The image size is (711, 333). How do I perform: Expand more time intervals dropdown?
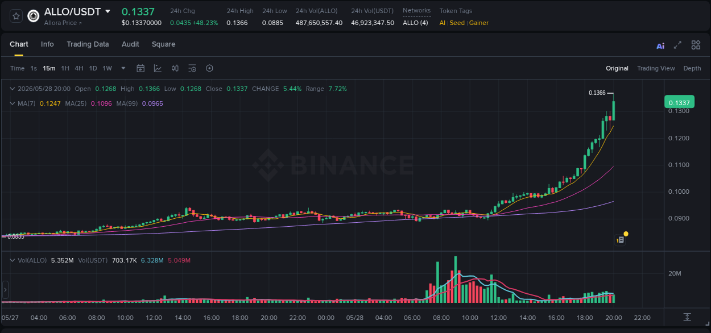[123, 68]
